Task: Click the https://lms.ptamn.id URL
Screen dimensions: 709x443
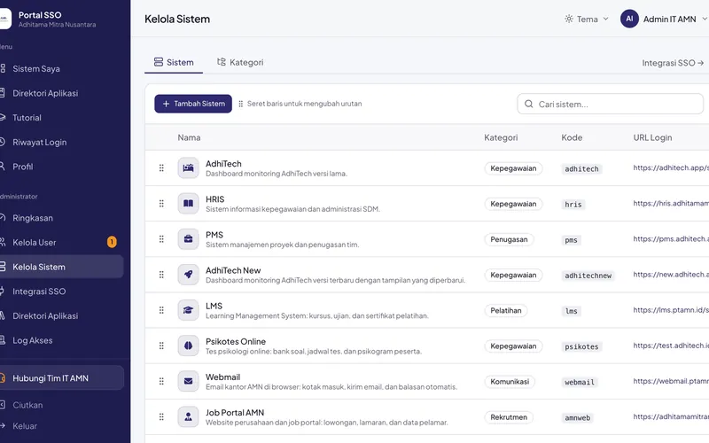Action: tap(671, 310)
